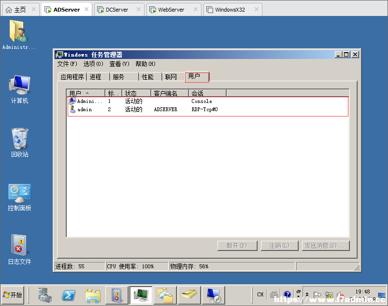Launch PowerShell from the taskbar
The image size is (388, 306).
tap(69, 295)
